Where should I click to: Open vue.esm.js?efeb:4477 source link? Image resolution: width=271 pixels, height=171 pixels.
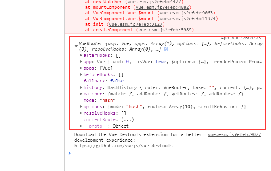click(x=154, y=2)
